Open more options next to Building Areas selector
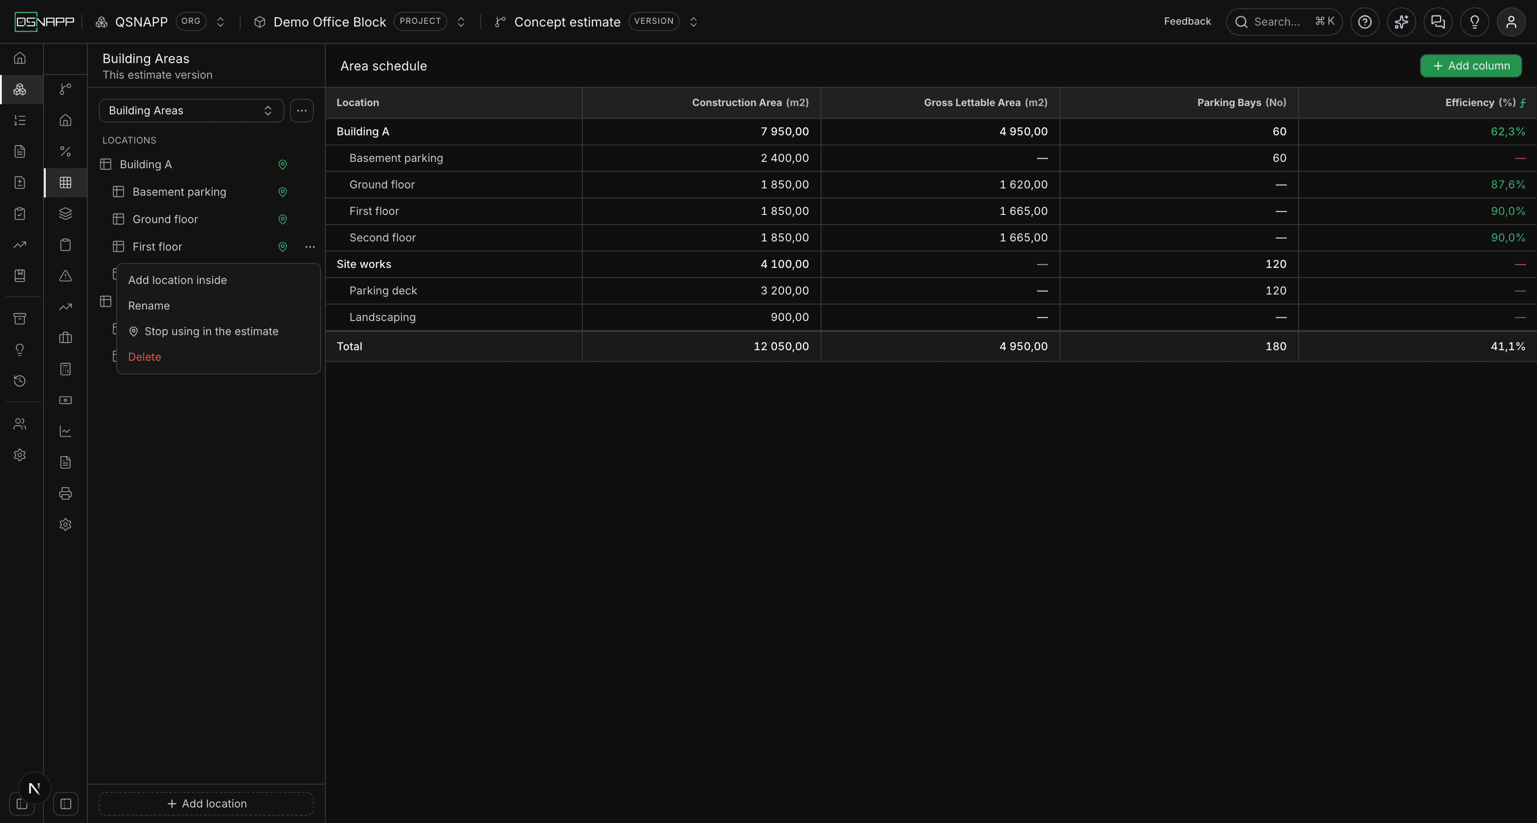 (x=302, y=110)
